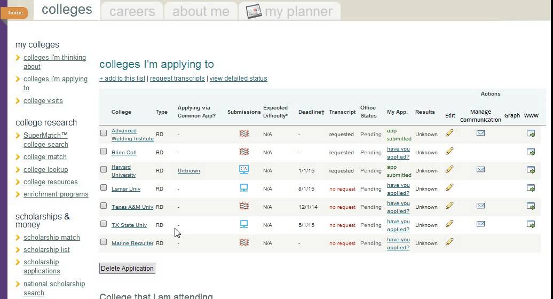553x299 pixels.
Task: Open enrichment programs link
Action: tap(56, 194)
